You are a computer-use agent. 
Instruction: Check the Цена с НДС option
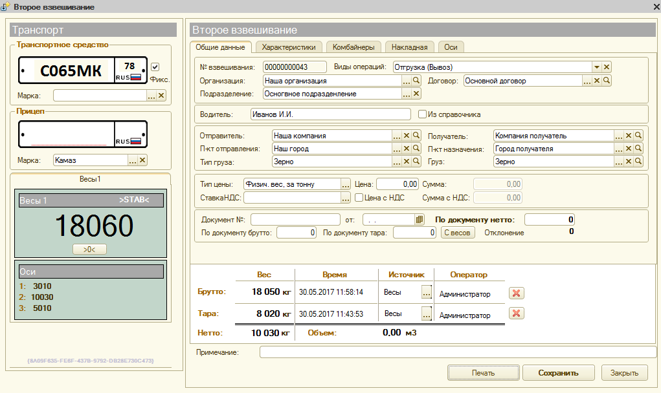pyautogui.click(x=359, y=198)
